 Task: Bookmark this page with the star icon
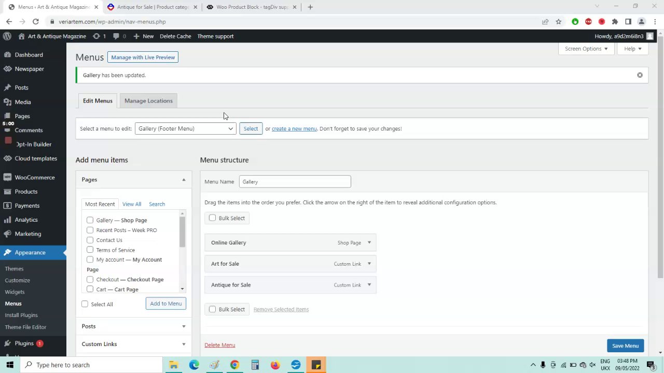(x=558, y=22)
